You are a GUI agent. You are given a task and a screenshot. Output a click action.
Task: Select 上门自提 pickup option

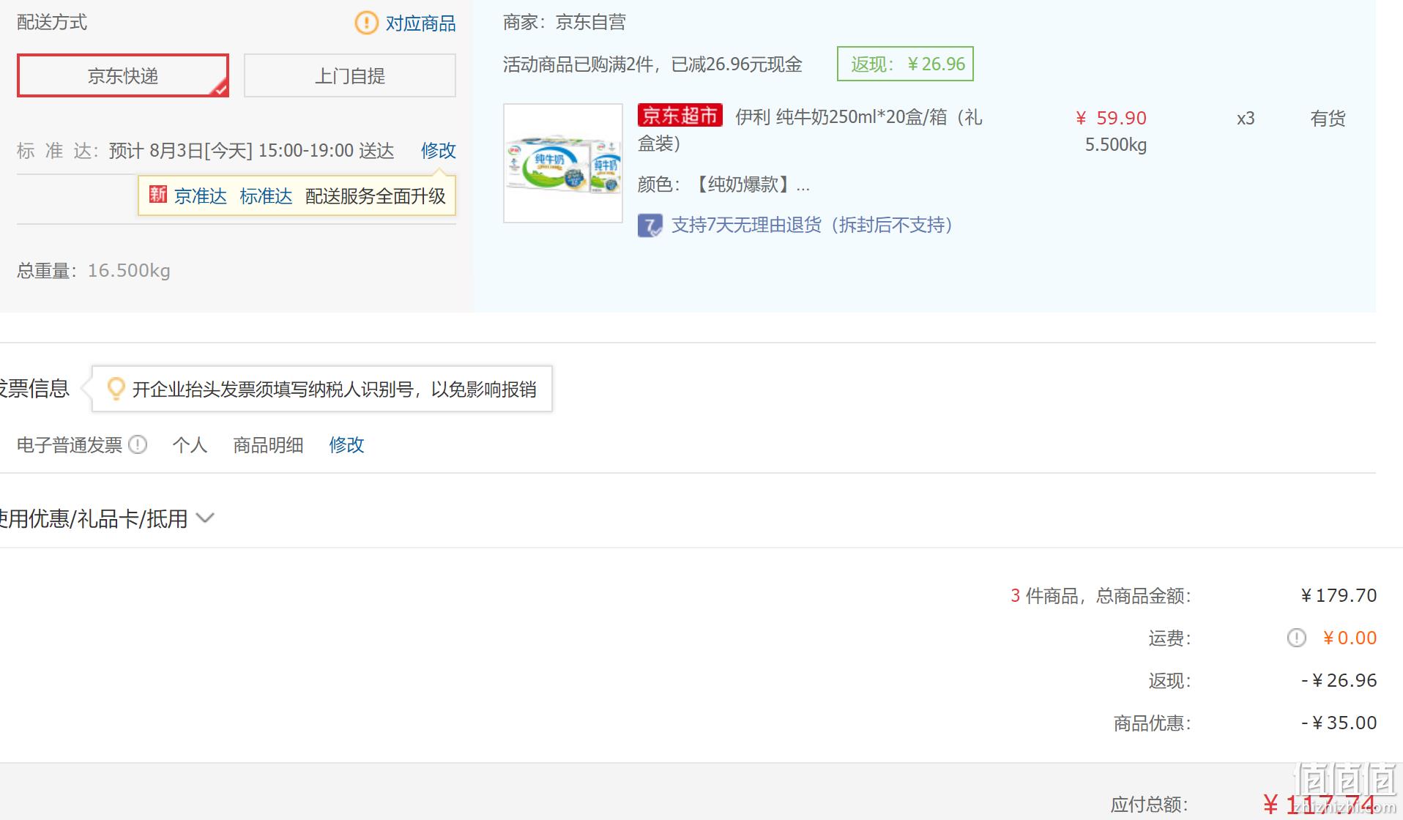[350, 75]
